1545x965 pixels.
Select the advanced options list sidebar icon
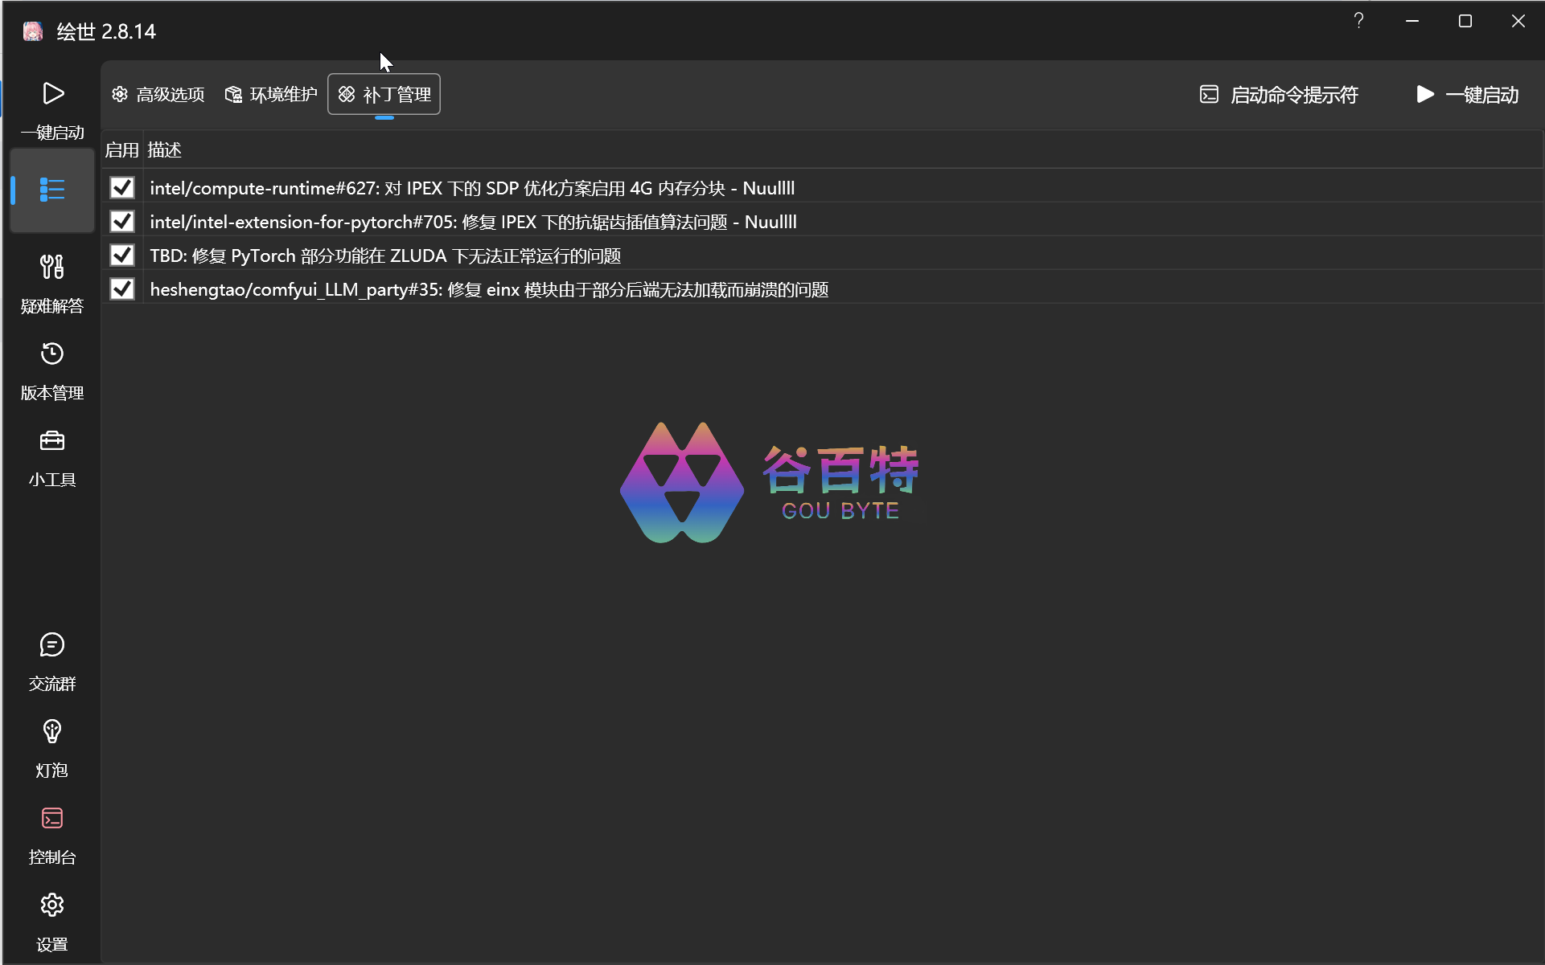click(52, 190)
